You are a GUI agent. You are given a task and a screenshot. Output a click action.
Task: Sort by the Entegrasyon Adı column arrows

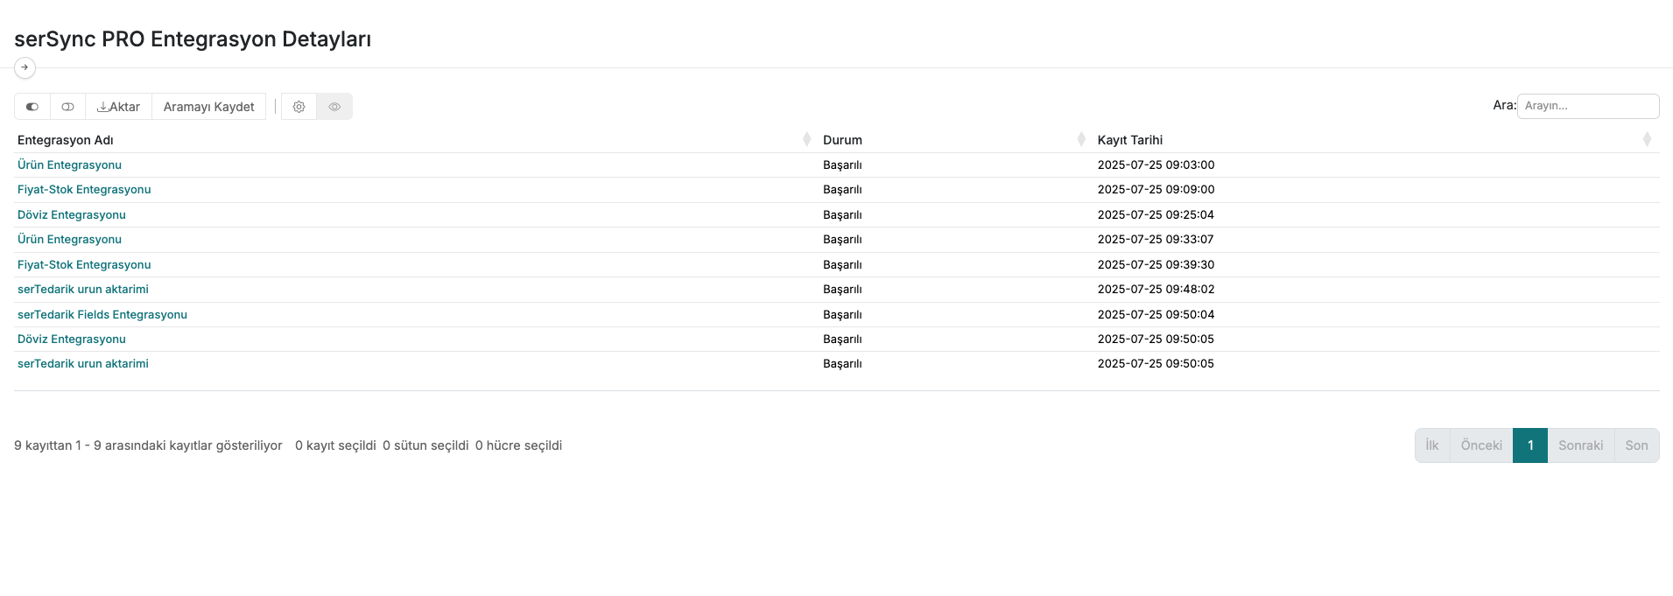(x=806, y=140)
